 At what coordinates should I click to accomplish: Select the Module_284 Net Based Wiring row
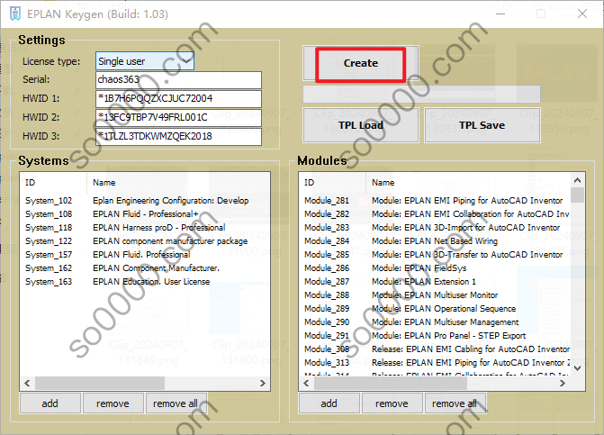(x=435, y=241)
